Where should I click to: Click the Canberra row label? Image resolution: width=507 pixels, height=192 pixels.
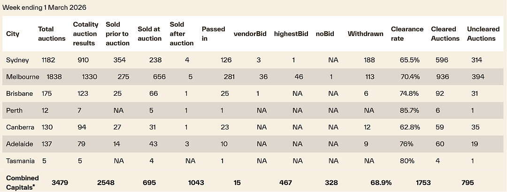pos(20,127)
